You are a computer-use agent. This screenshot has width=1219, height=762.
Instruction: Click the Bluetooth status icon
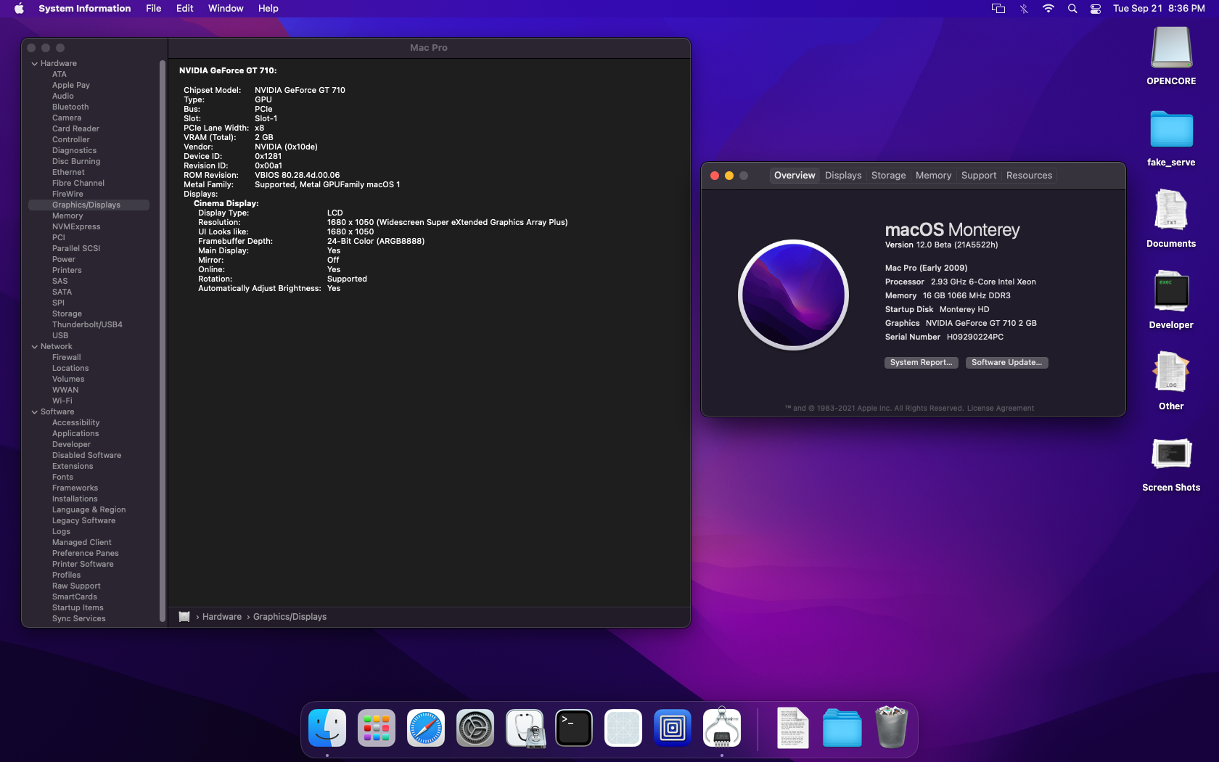1024,8
